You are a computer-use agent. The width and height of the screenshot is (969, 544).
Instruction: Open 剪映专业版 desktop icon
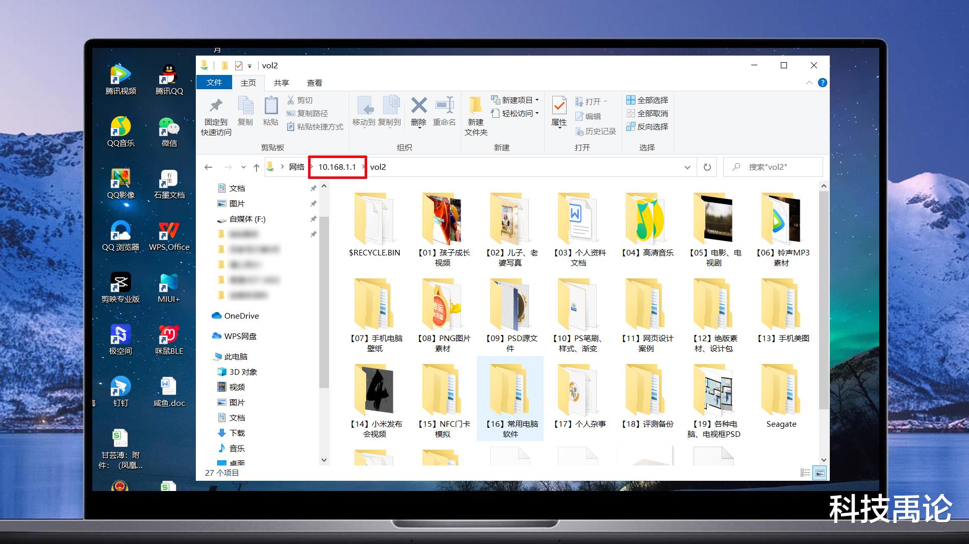coord(121,288)
